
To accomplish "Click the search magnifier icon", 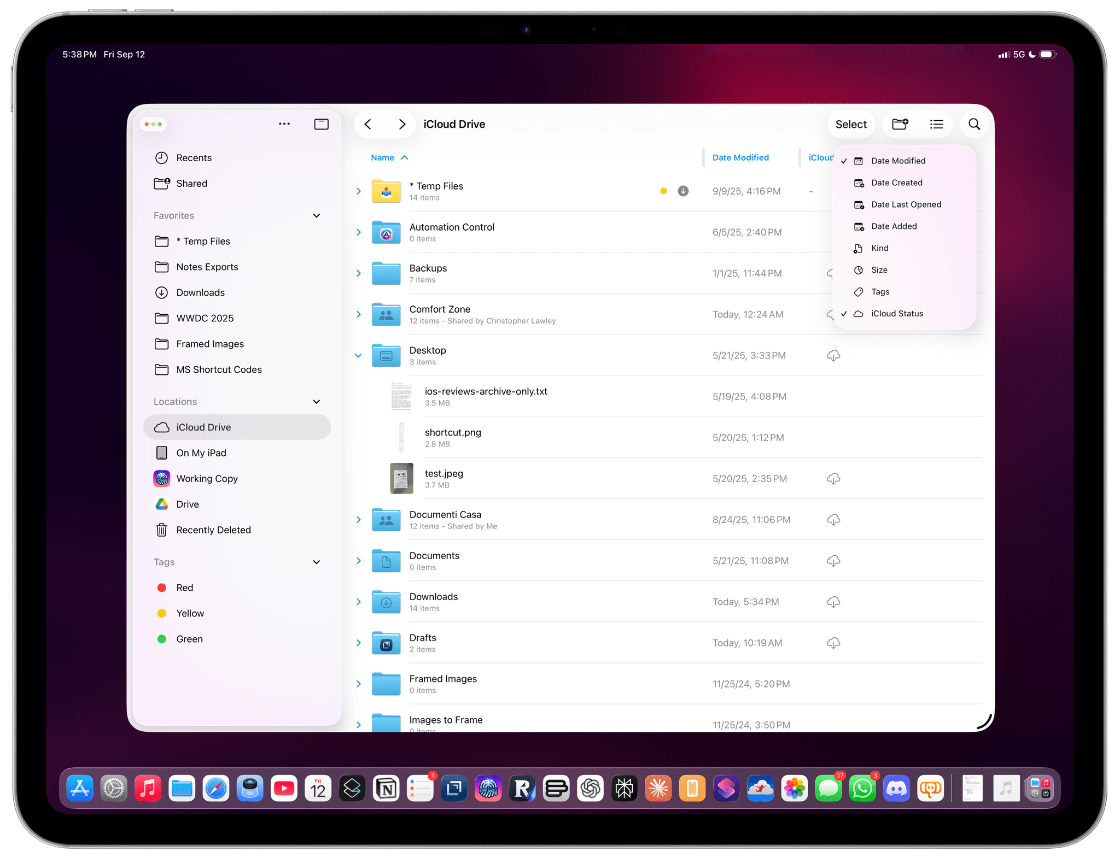I will tap(974, 124).
